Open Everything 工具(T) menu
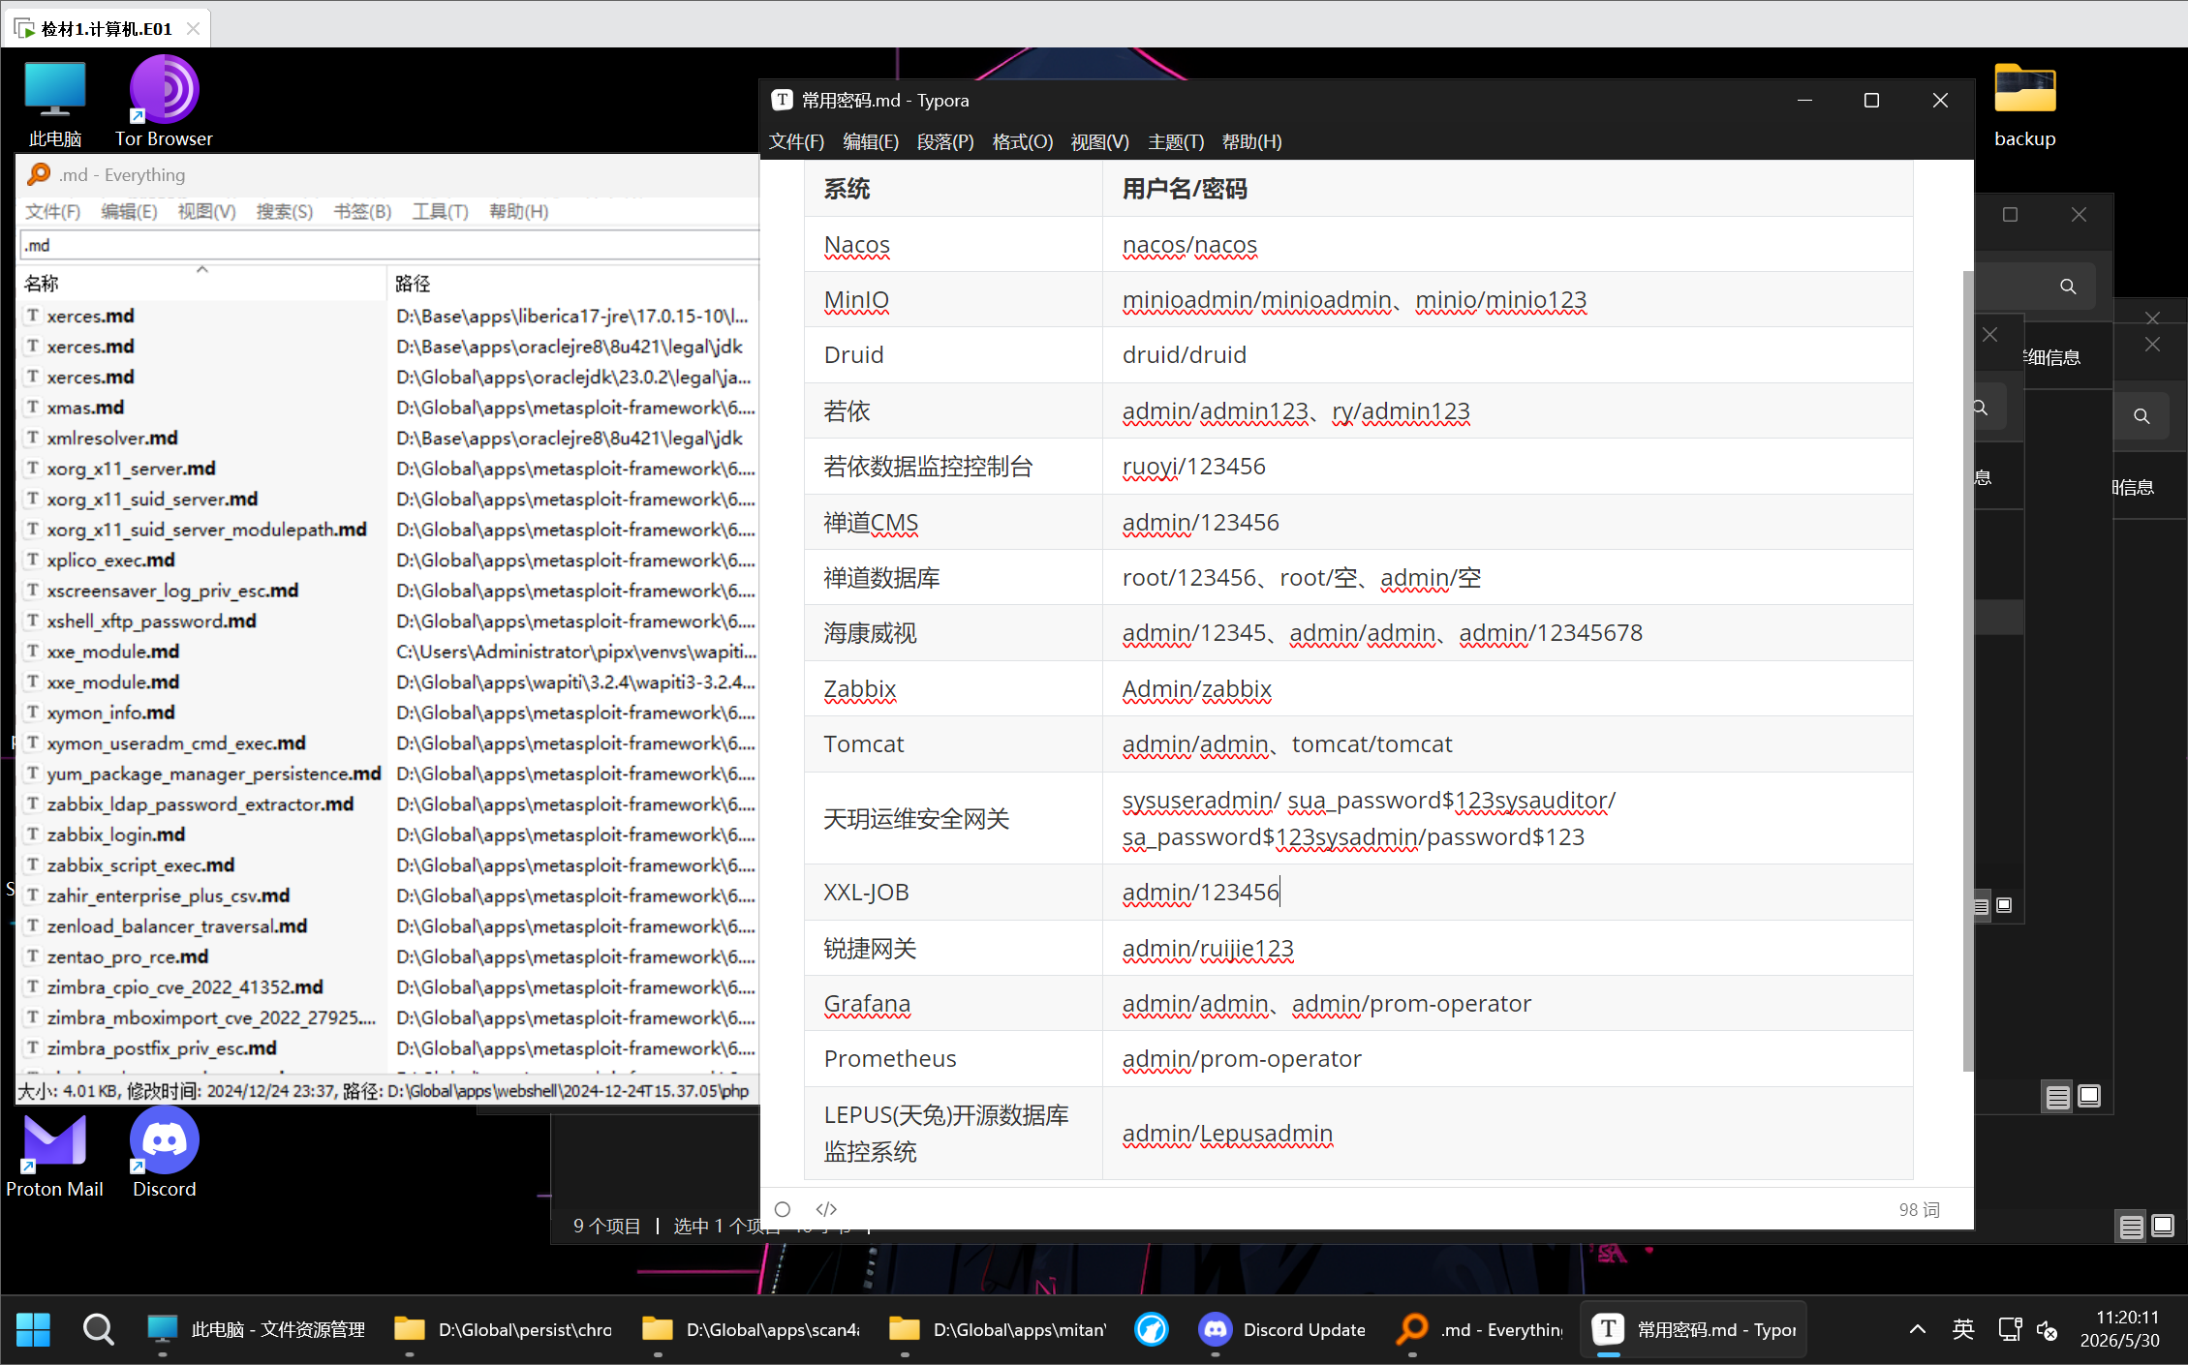The height and width of the screenshot is (1365, 2188). coord(440,211)
